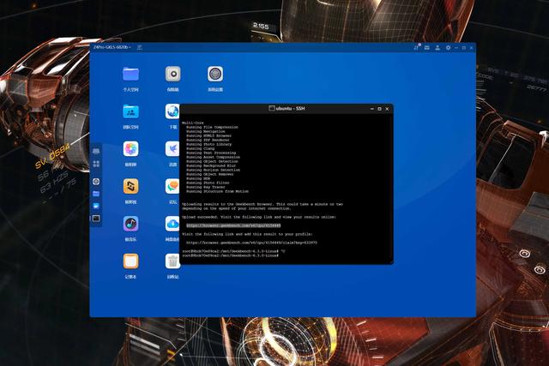Click the 'Running File Compression' line
The width and height of the screenshot is (549, 366).
pos(212,127)
